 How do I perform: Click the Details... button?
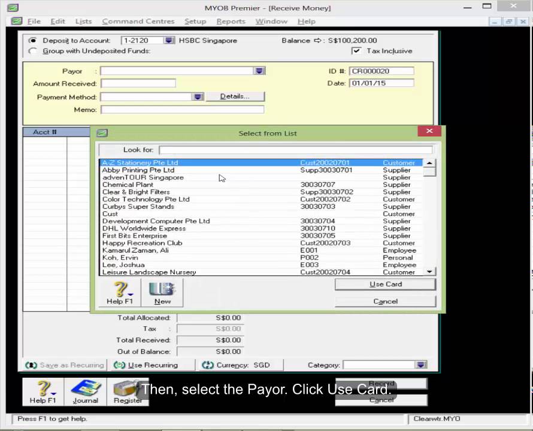coord(235,96)
